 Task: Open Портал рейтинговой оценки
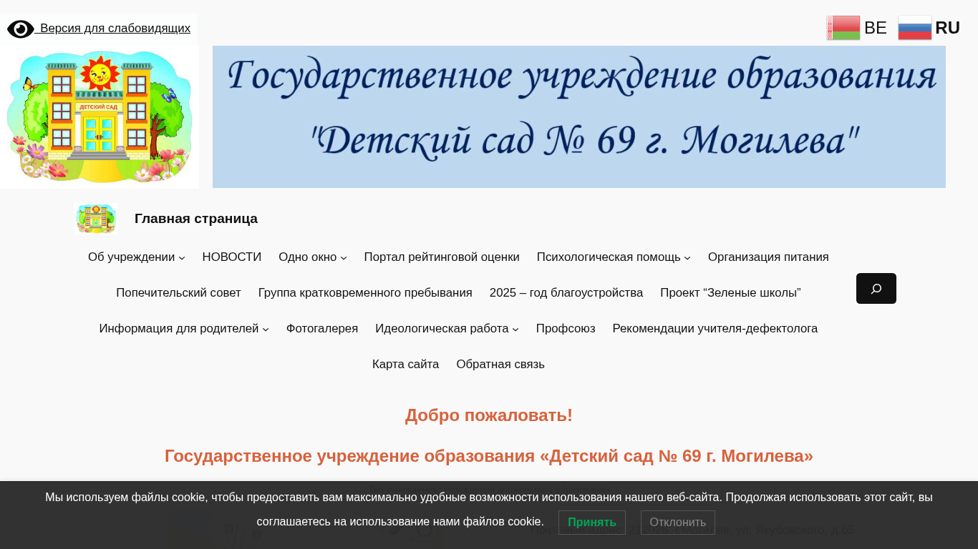[x=442, y=257]
